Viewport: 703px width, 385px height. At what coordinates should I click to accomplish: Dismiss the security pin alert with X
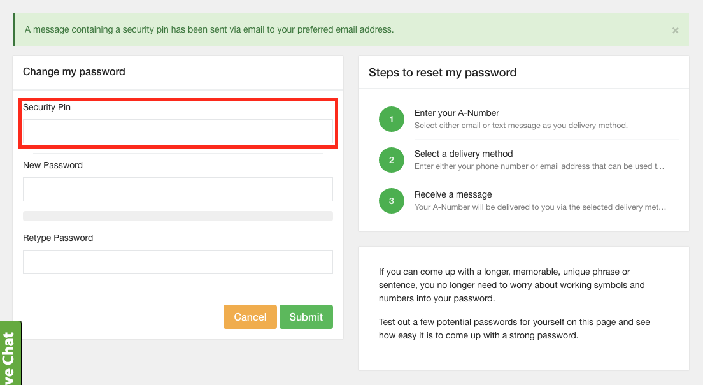(x=675, y=31)
